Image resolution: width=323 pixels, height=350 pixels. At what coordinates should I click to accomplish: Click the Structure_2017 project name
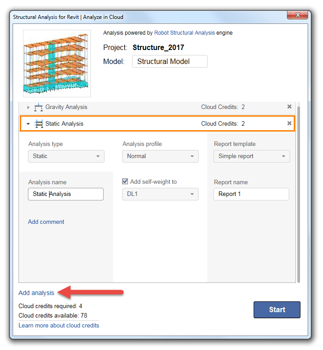(x=158, y=48)
